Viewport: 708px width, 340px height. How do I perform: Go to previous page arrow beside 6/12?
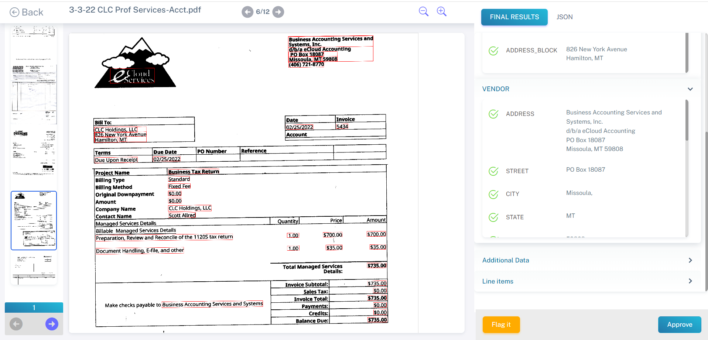point(247,12)
